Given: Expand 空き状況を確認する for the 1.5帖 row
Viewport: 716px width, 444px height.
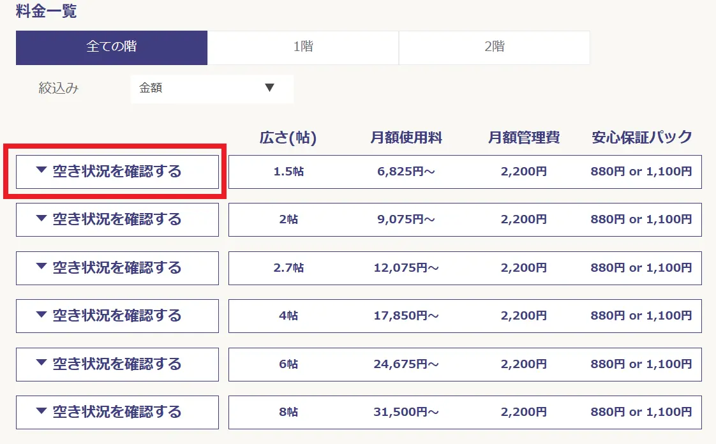Looking at the screenshot, I should point(117,172).
